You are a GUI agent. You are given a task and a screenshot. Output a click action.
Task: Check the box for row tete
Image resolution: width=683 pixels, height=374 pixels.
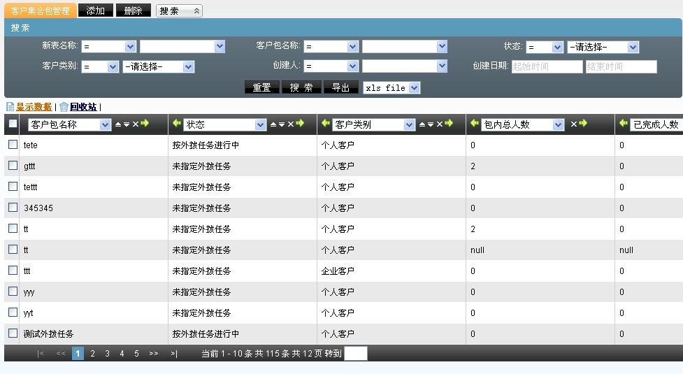point(13,145)
